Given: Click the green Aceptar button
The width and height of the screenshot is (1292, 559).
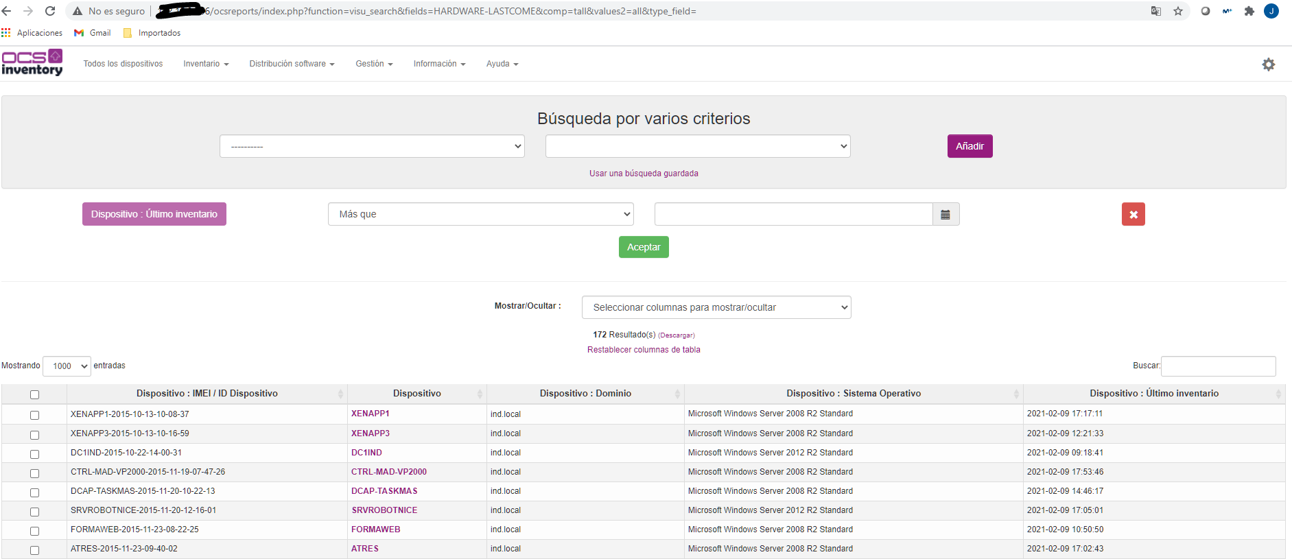Looking at the screenshot, I should 644,247.
